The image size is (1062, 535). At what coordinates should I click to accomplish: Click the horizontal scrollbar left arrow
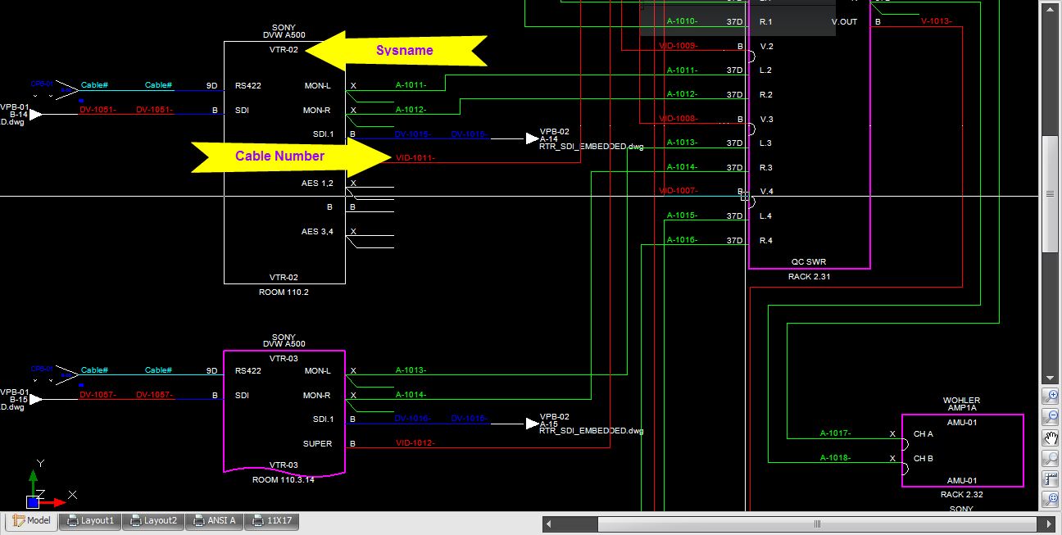(x=550, y=524)
